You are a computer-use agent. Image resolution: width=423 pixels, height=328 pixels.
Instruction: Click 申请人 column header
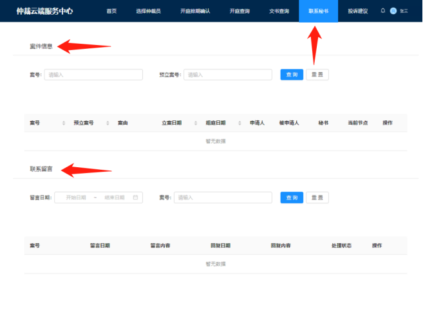(257, 123)
